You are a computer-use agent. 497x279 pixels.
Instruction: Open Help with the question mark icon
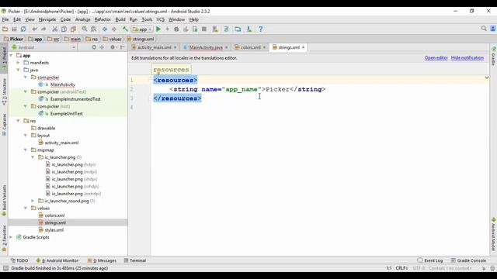[261, 29]
